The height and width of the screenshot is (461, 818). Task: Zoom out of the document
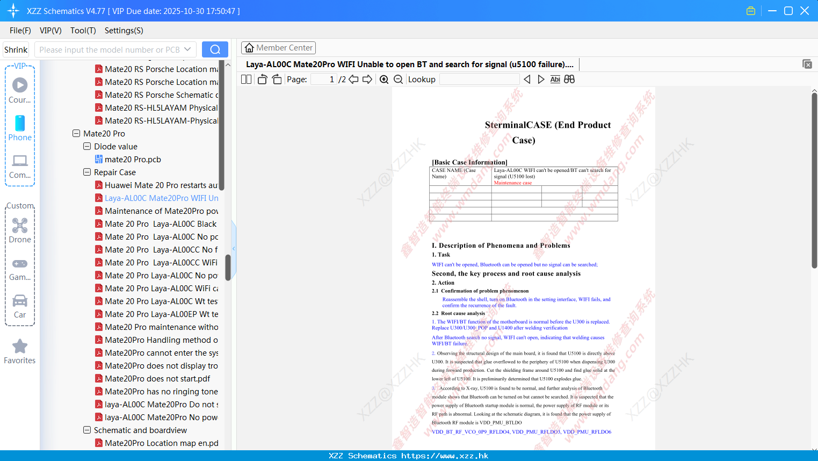[x=398, y=79]
